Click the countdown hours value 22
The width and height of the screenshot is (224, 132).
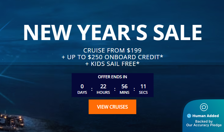point(103,86)
